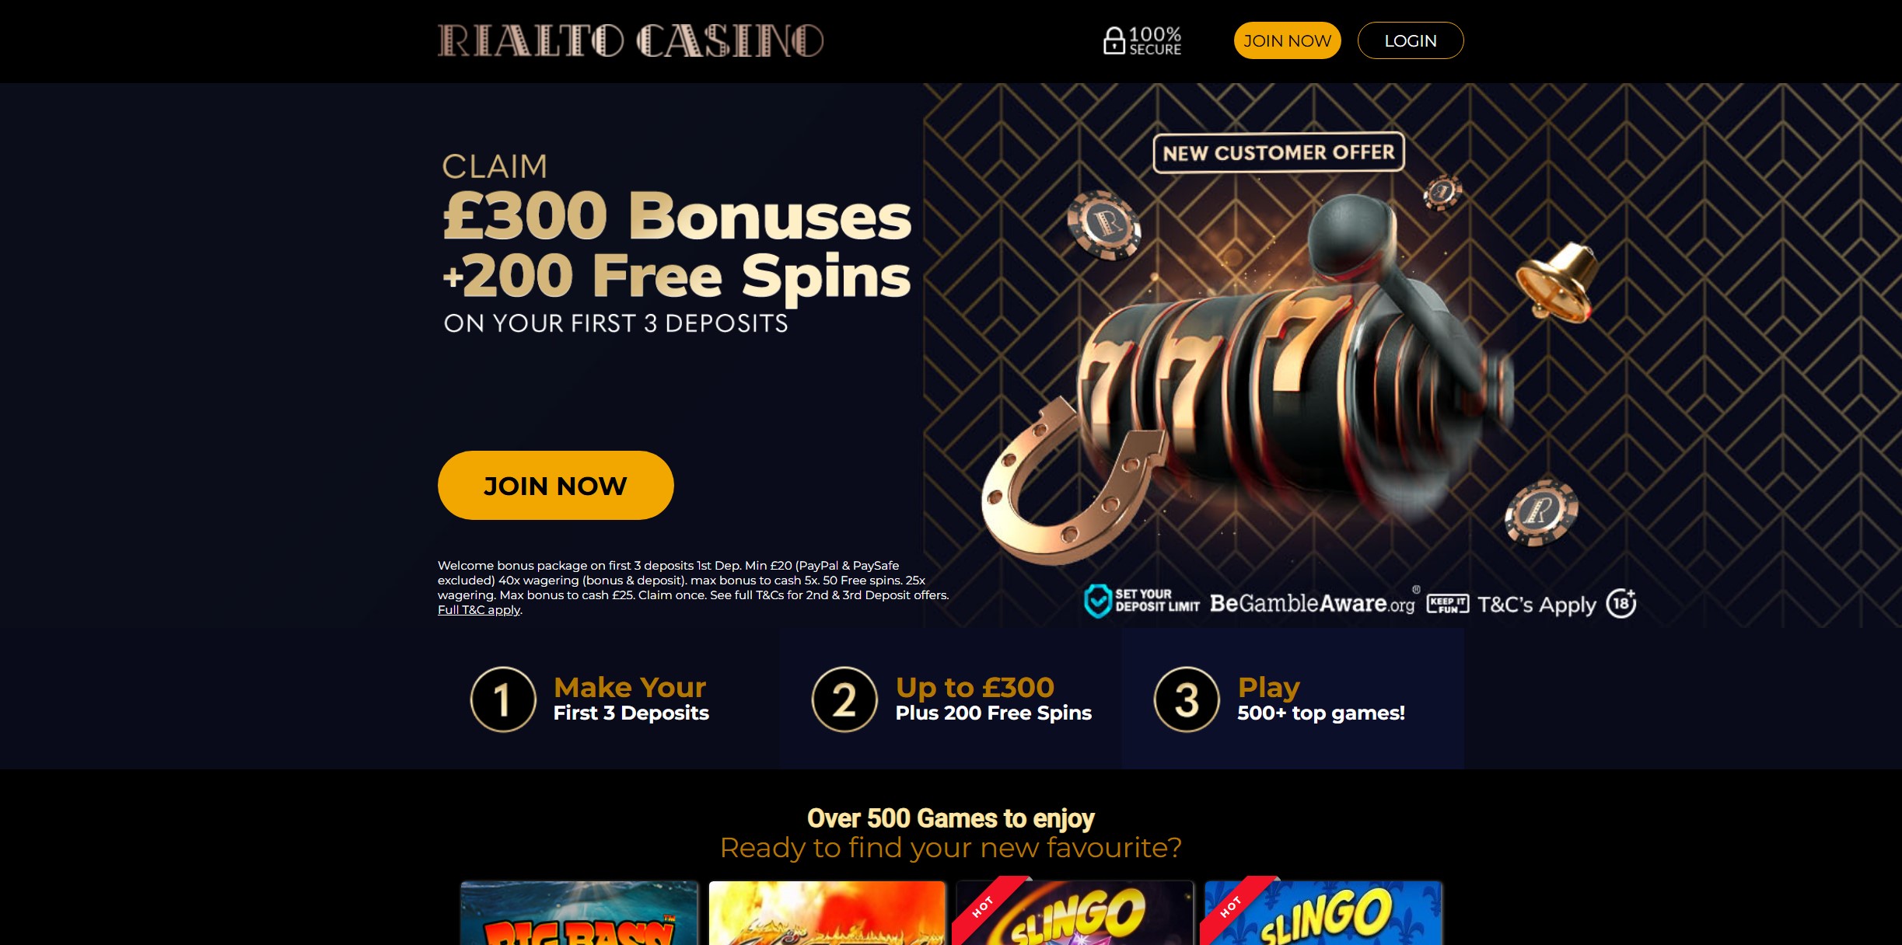Click the 18+ age restriction icon
Screen dimensions: 1902x945
click(x=1621, y=602)
